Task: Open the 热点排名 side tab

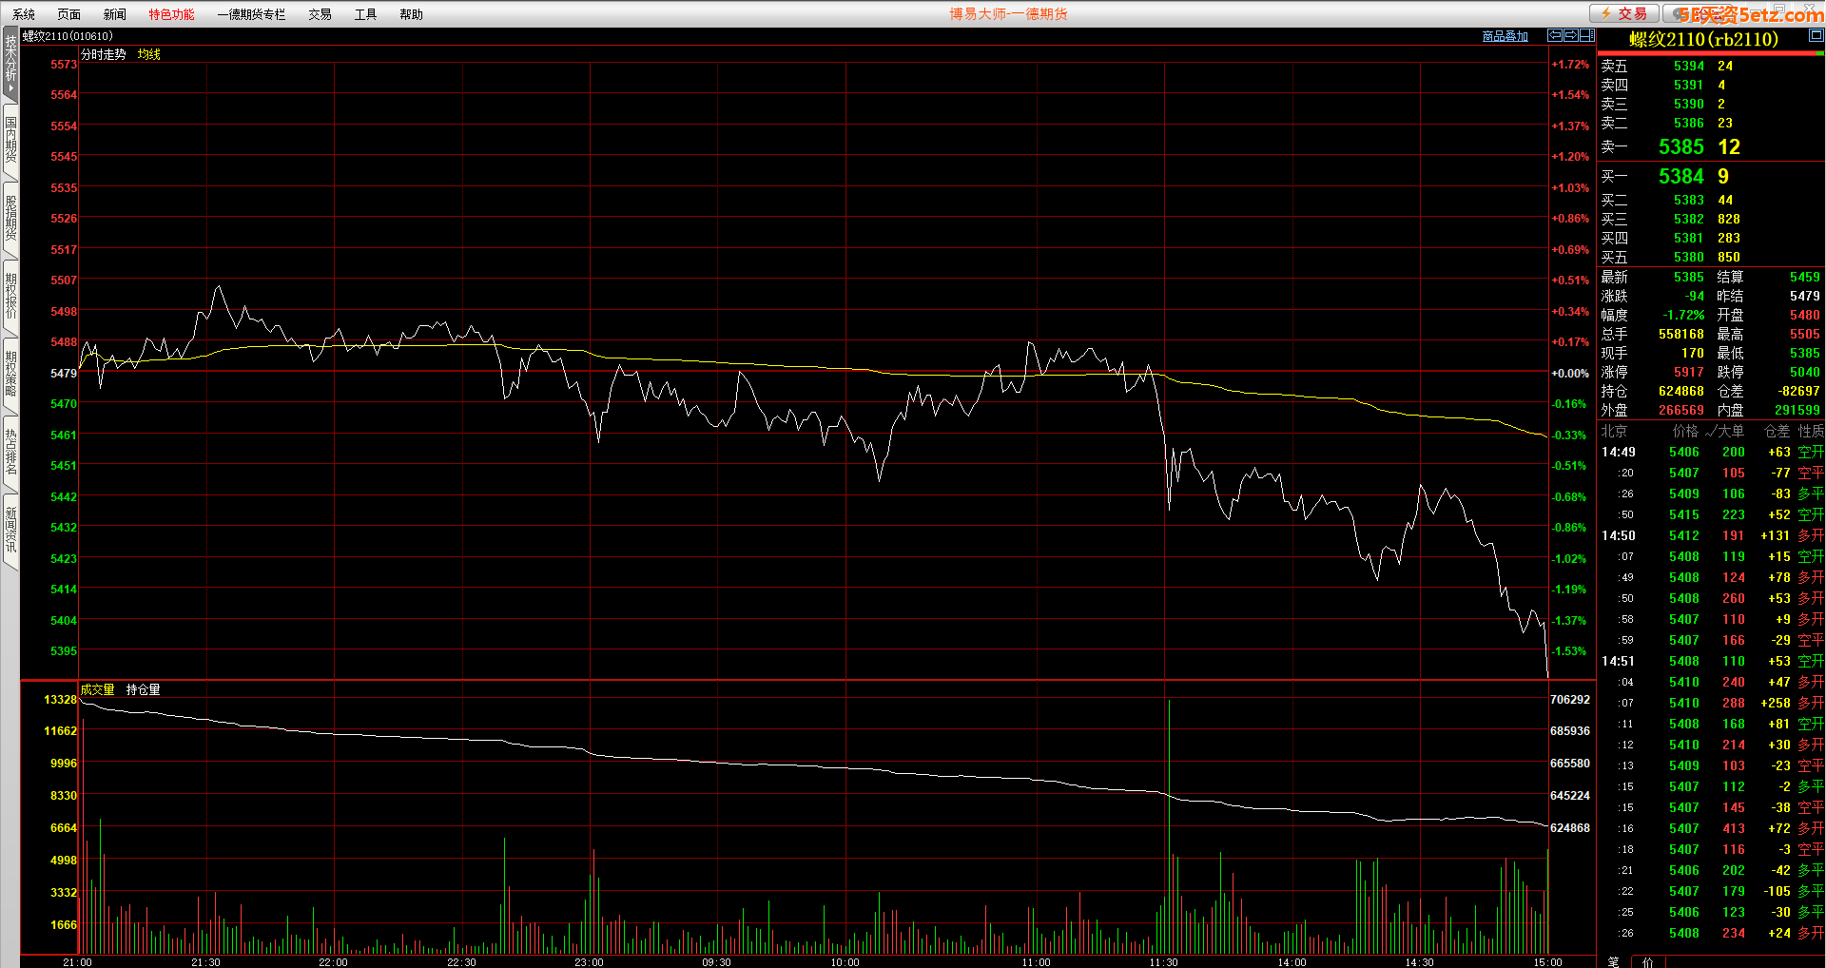Action: [x=10, y=452]
